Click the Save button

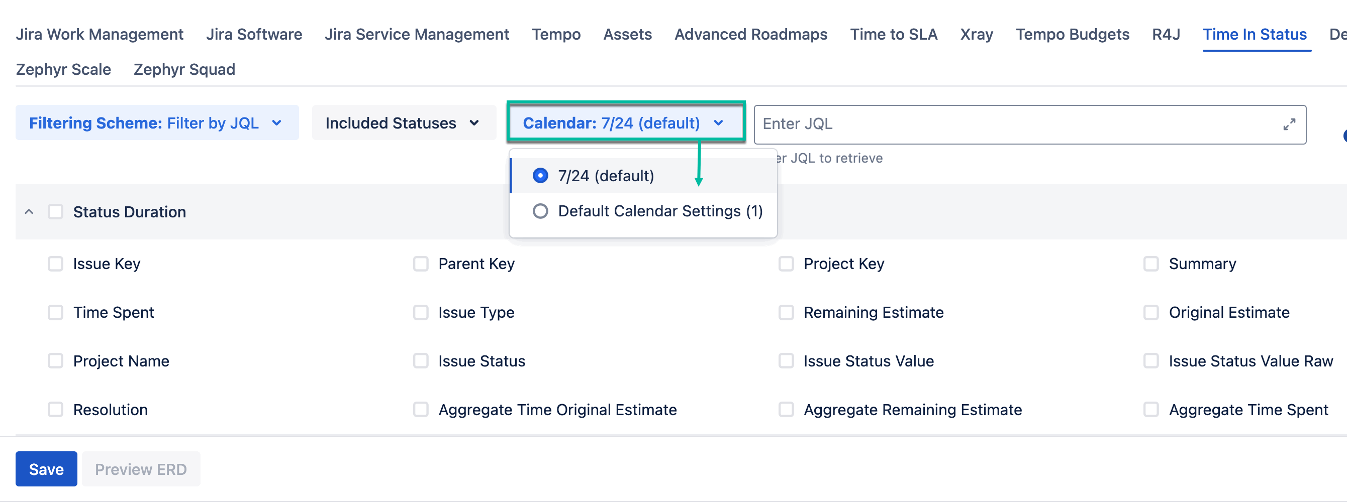(x=46, y=468)
